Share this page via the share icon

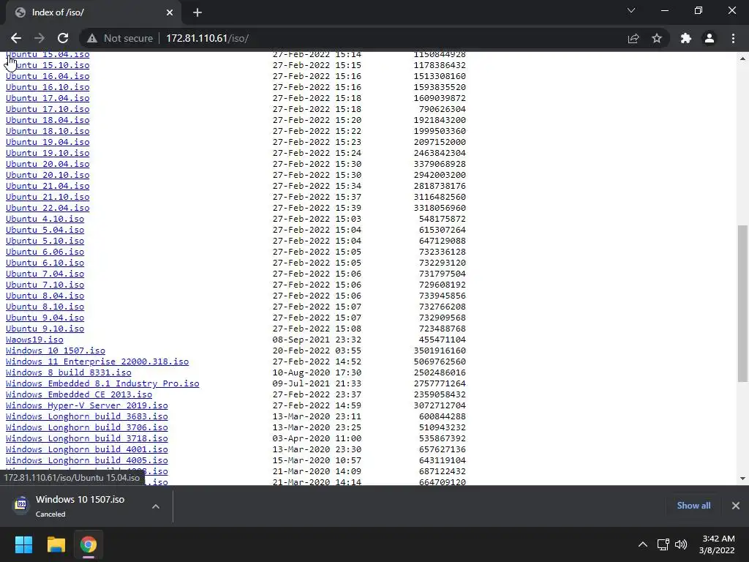coord(633,38)
